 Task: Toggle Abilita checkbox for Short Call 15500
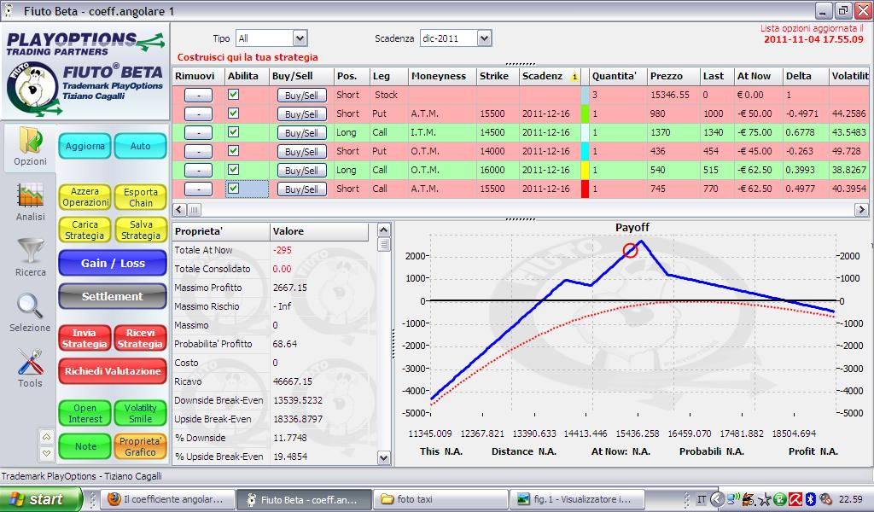[x=234, y=189]
